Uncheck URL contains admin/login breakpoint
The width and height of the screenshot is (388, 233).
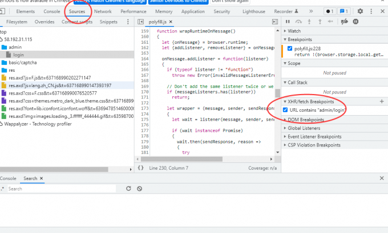(285, 110)
